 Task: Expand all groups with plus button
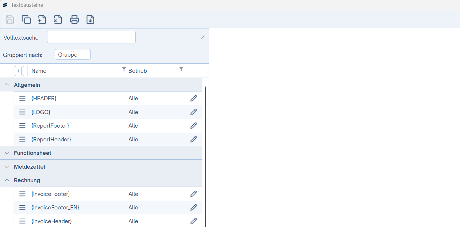(18, 71)
